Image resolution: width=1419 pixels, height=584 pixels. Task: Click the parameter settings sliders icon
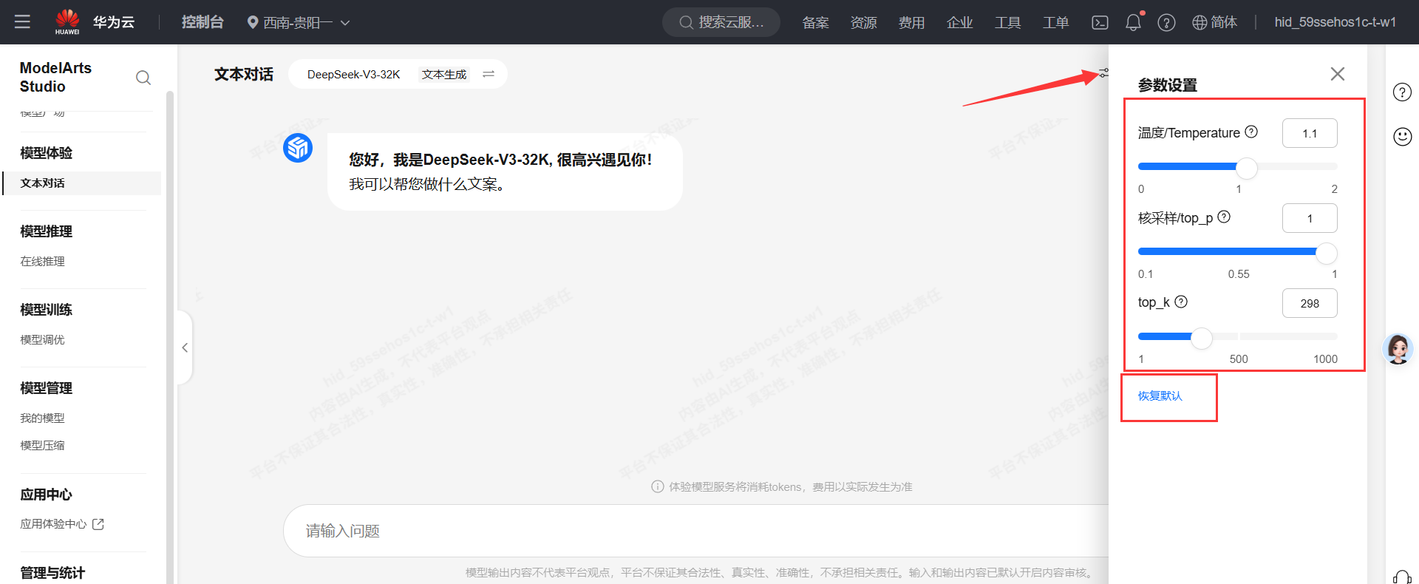tap(1103, 72)
